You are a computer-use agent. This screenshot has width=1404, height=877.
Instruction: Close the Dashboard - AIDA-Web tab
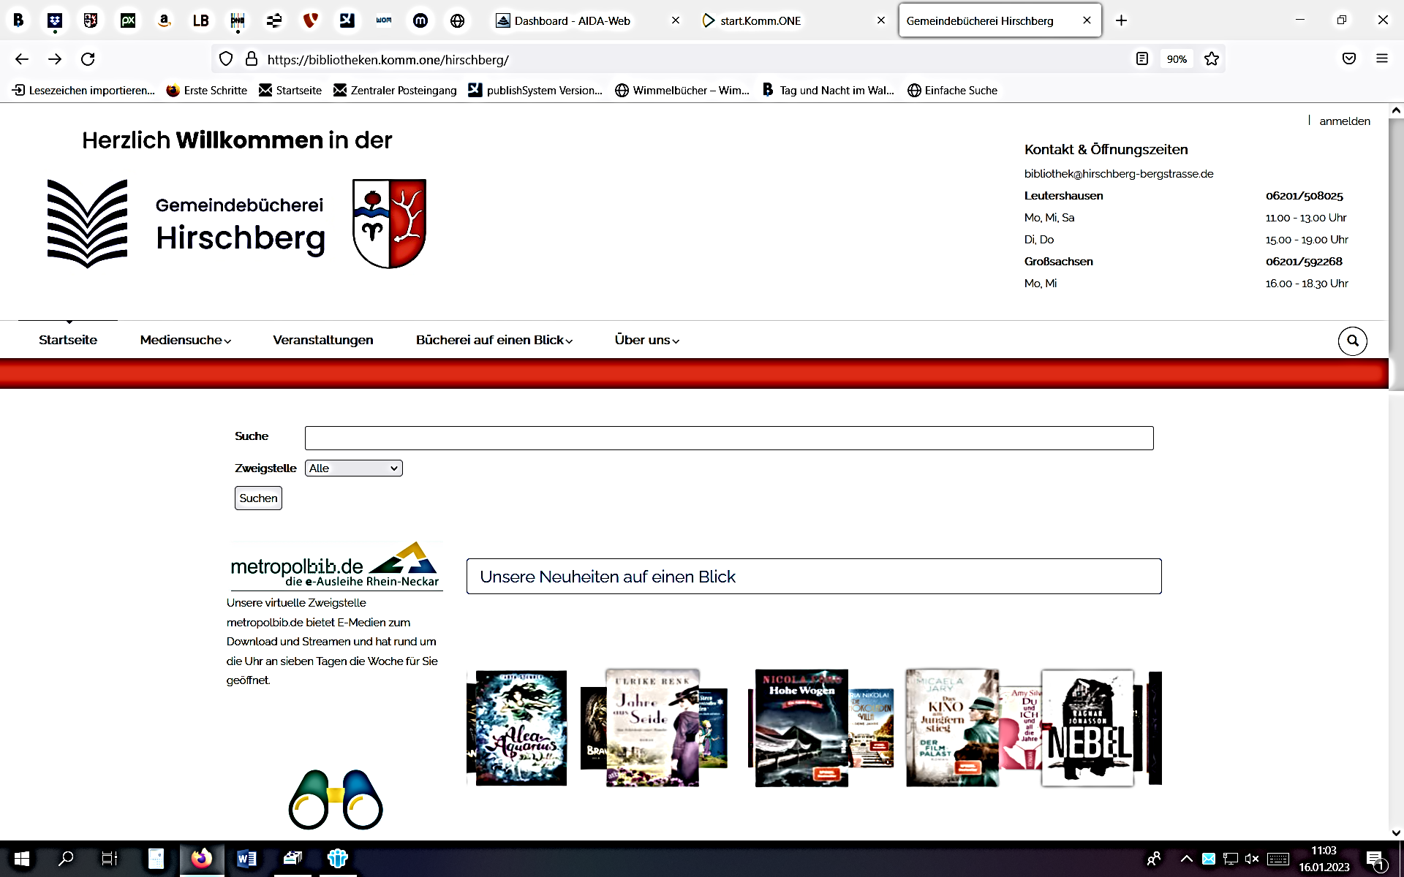pyautogui.click(x=676, y=20)
